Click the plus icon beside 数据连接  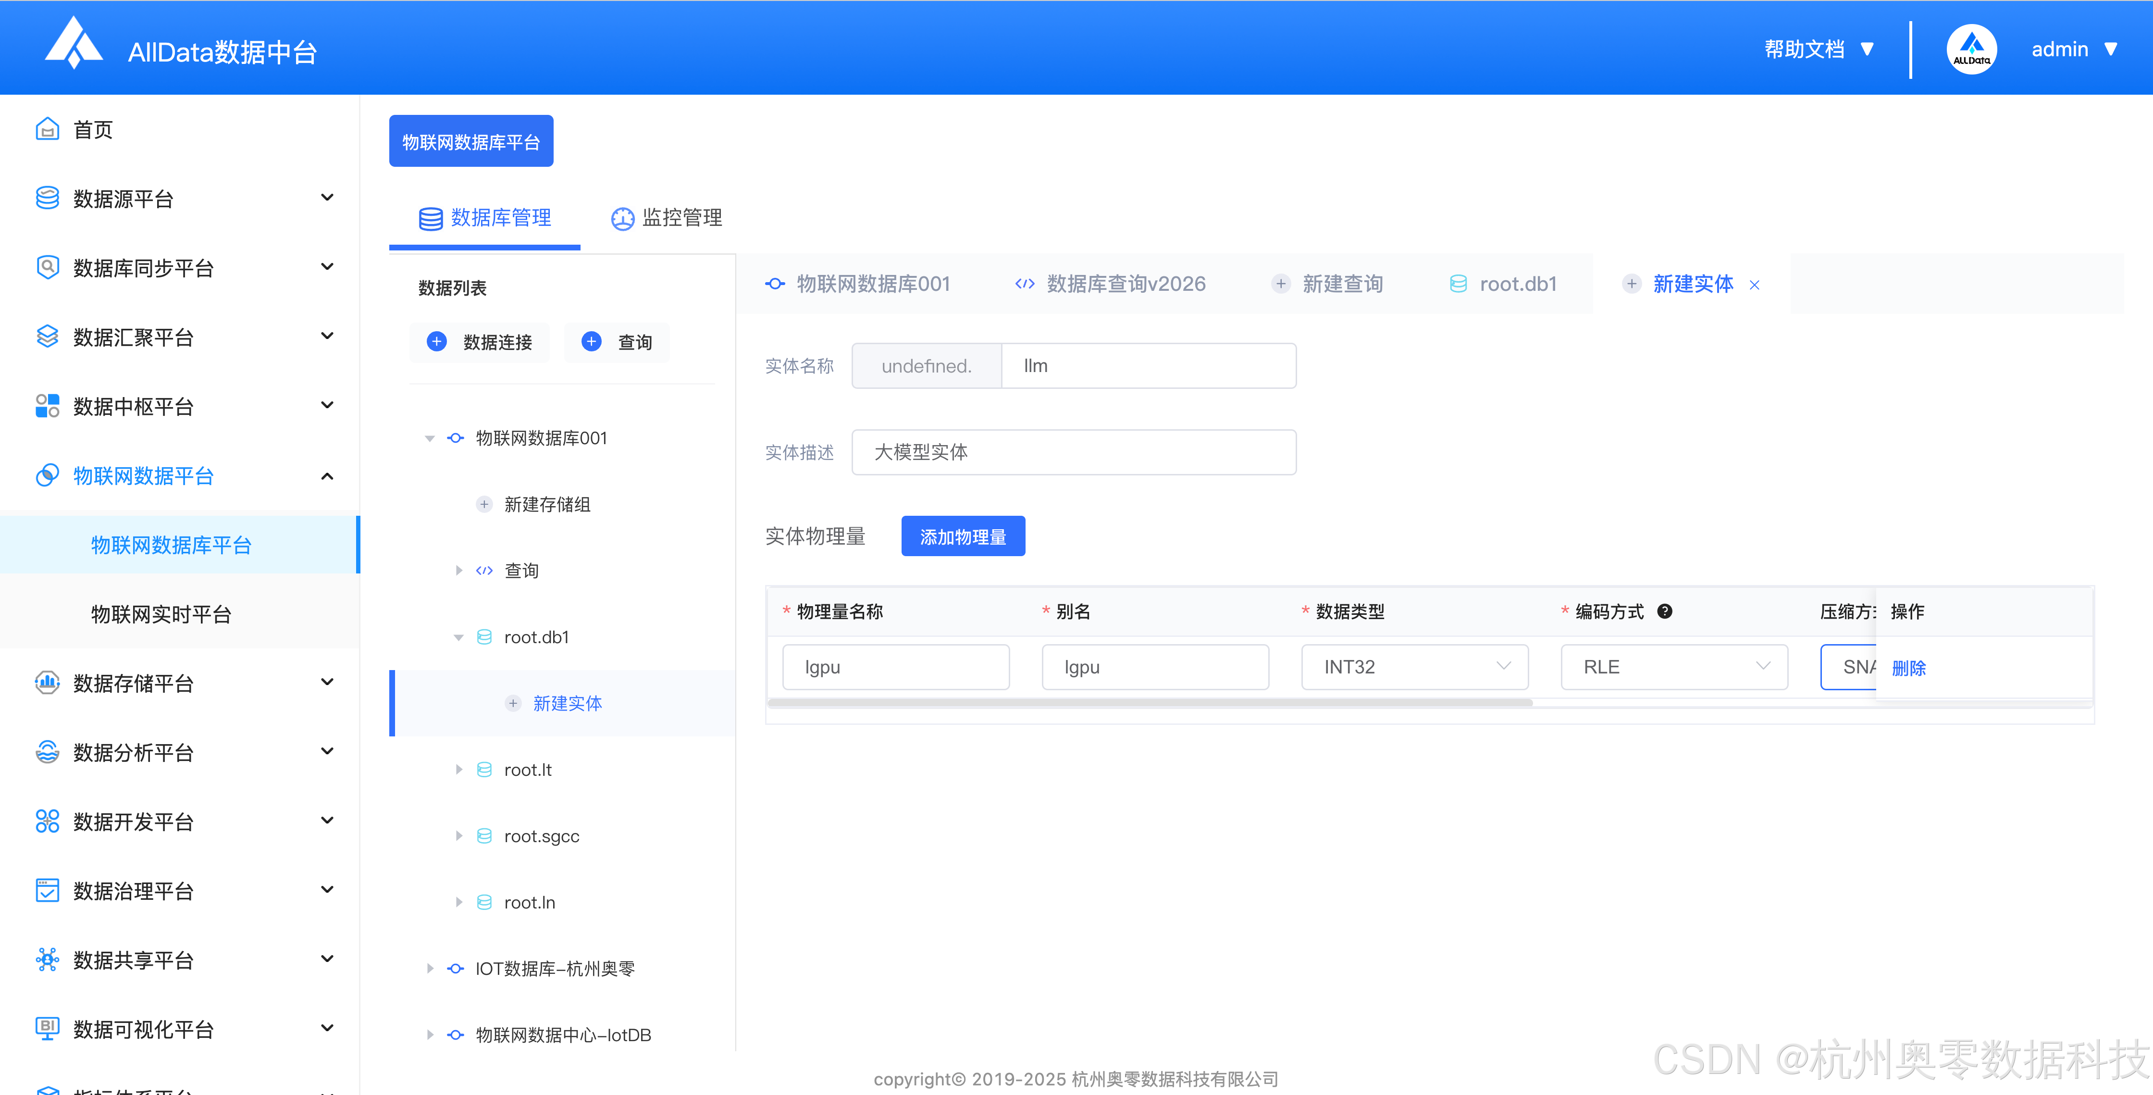click(x=436, y=342)
